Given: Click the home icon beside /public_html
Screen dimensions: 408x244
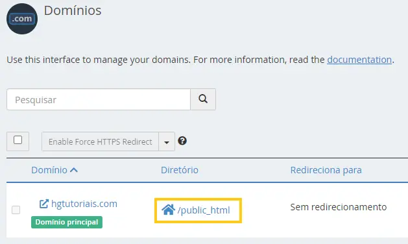Looking at the screenshot, I should point(169,210).
